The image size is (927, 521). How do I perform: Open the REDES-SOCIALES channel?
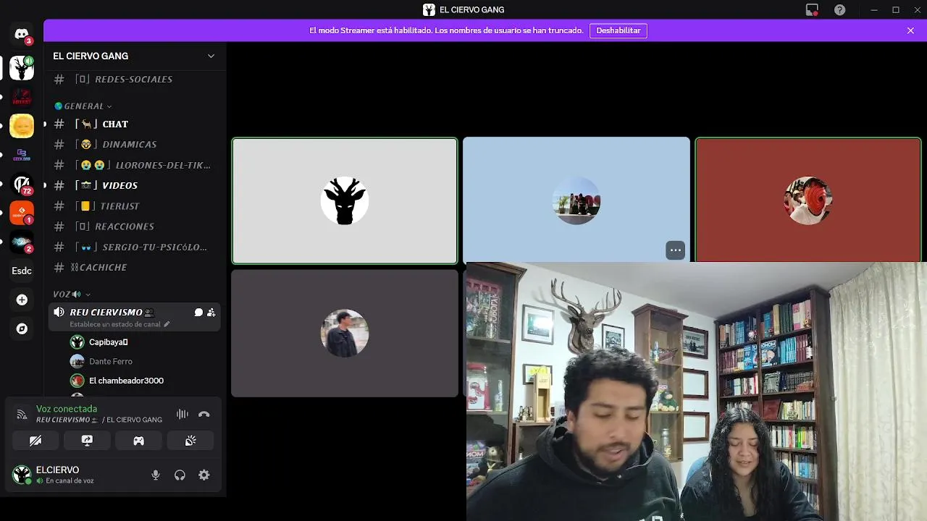point(135,79)
